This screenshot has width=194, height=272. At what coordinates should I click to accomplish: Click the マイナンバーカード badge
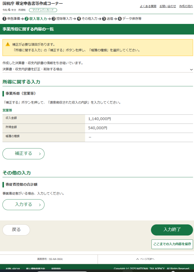click(x=43, y=10)
